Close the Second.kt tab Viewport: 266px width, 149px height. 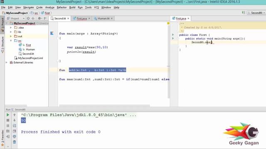click(x=68, y=18)
